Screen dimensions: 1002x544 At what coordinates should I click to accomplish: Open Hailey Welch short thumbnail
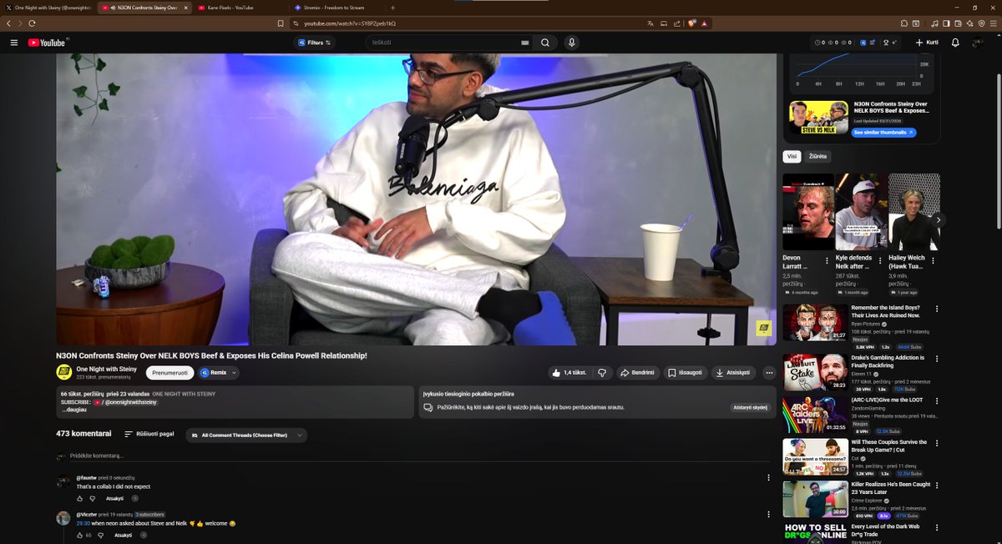pyautogui.click(x=914, y=212)
